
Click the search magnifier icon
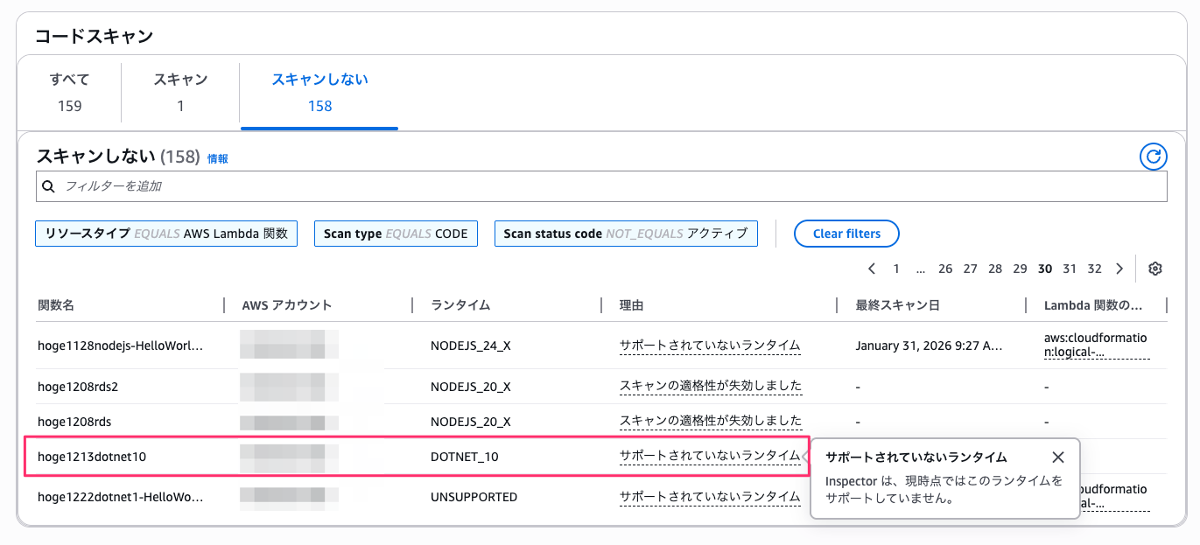pyautogui.click(x=49, y=186)
